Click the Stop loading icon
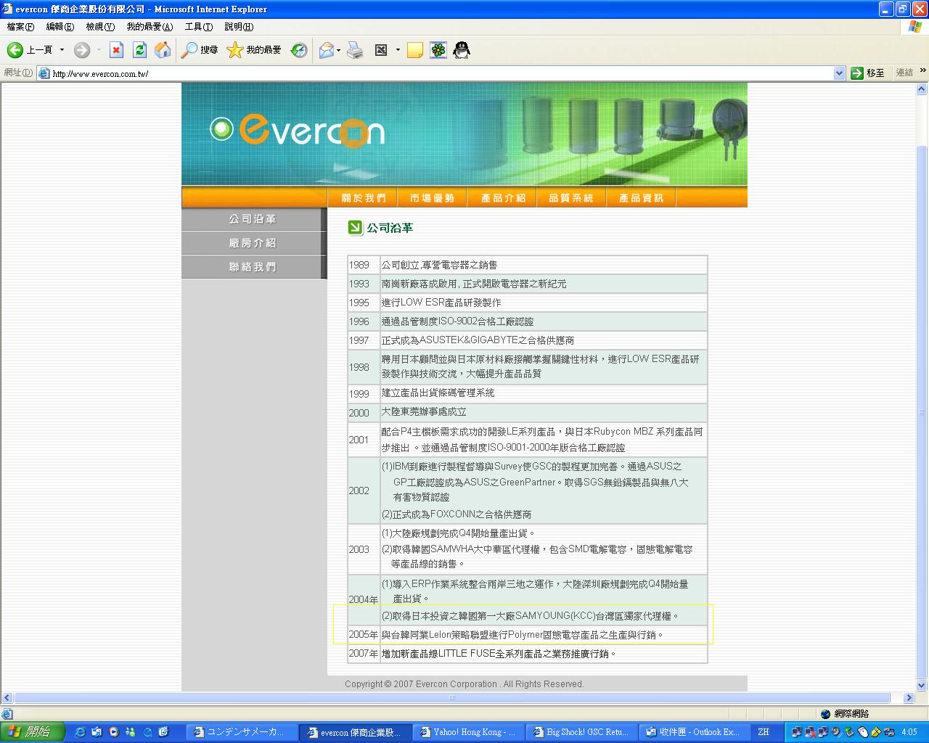The width and height of the screenshot is (929, 743). pos(116,50)
